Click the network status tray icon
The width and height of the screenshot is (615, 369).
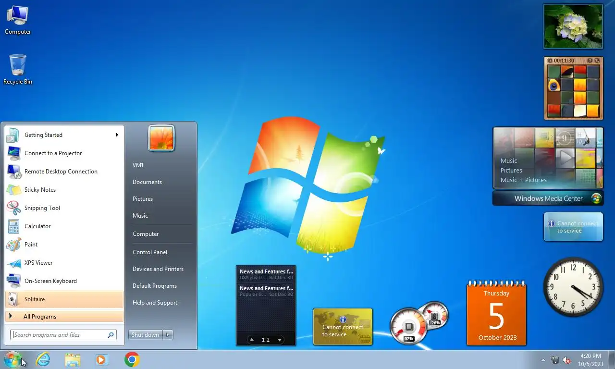(555, 360)
